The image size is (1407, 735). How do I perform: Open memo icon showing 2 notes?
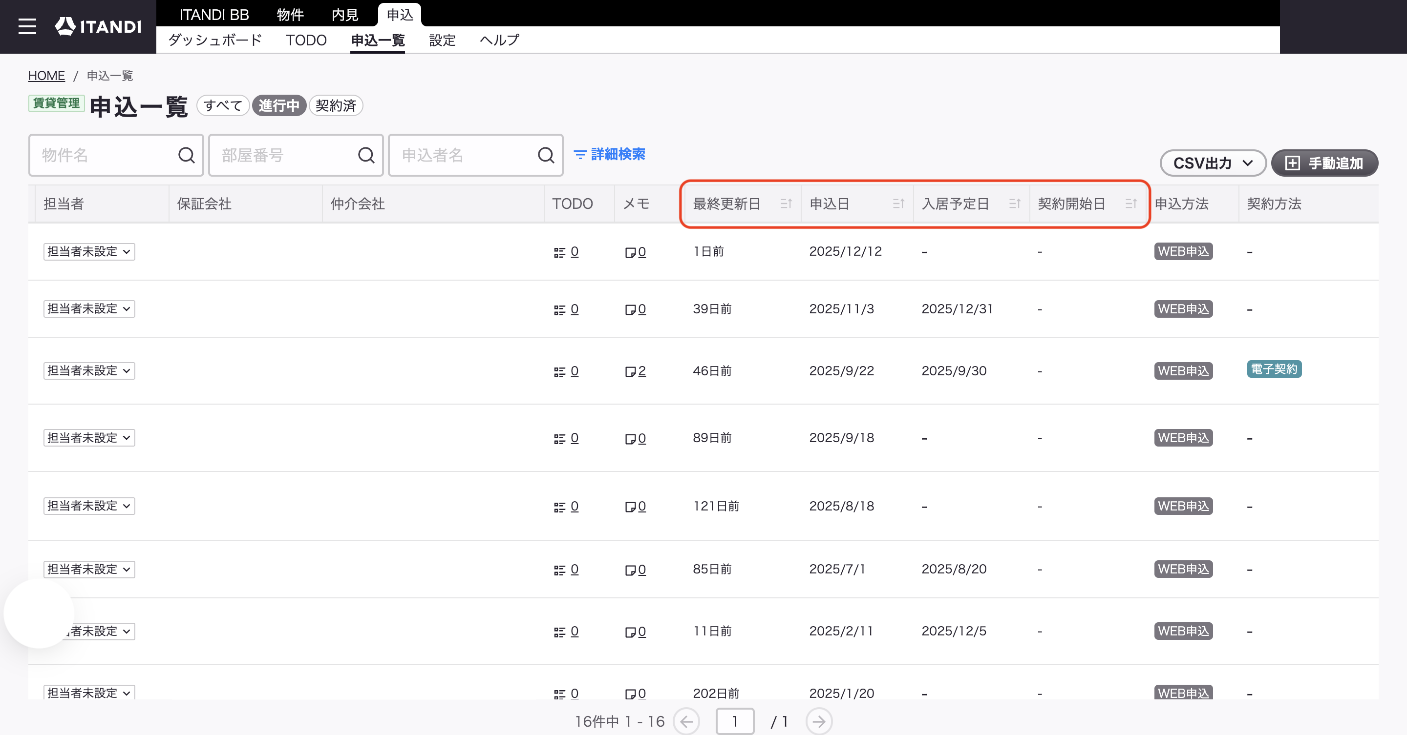pos(635,371)
